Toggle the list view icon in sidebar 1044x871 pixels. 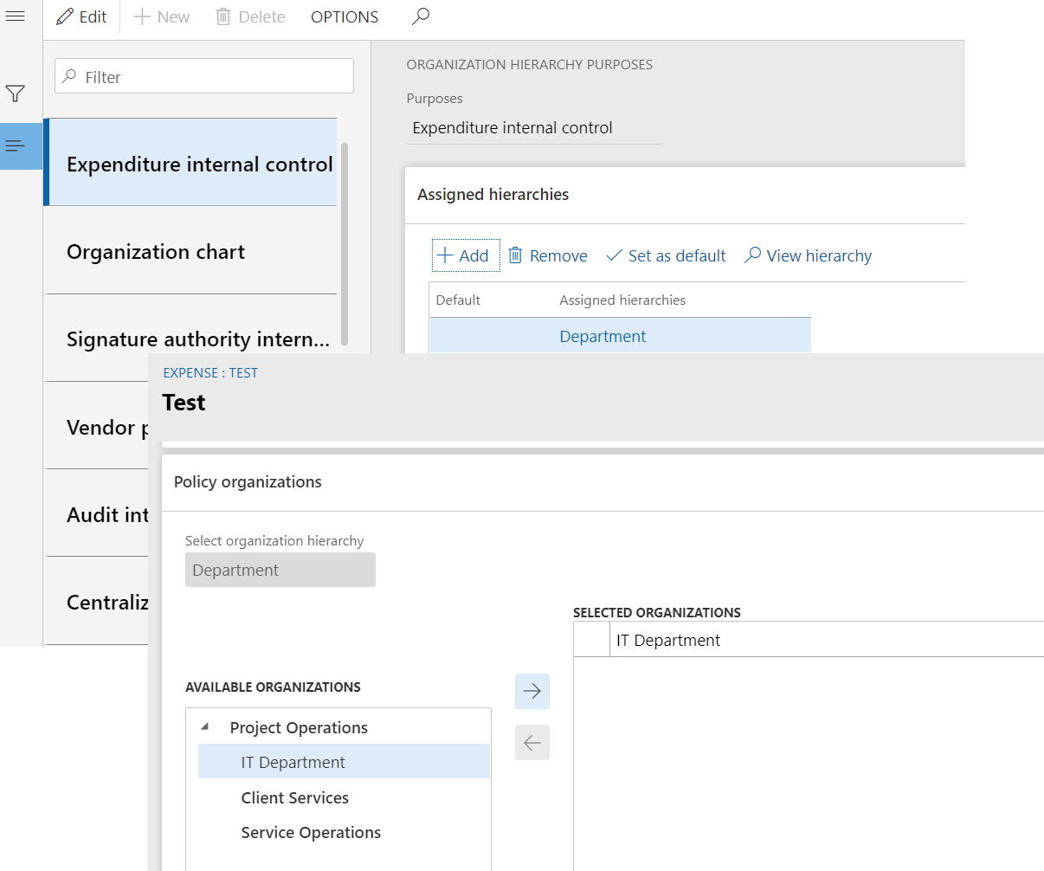pyautogui.click(x=15, y=145)
